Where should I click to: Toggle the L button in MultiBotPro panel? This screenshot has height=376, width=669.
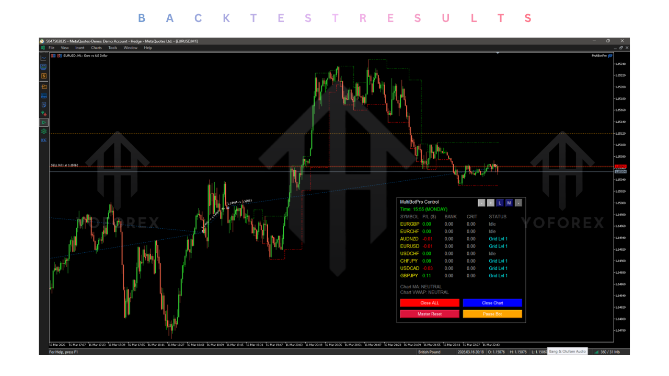(x=500, y=203)
